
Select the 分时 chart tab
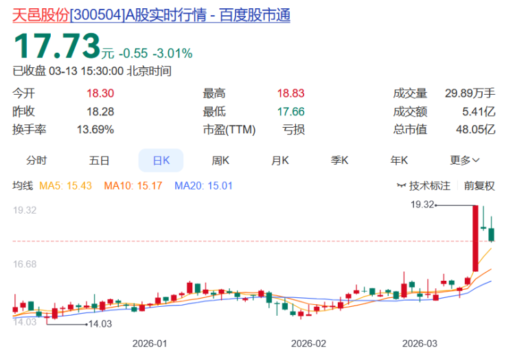(36, 161)
